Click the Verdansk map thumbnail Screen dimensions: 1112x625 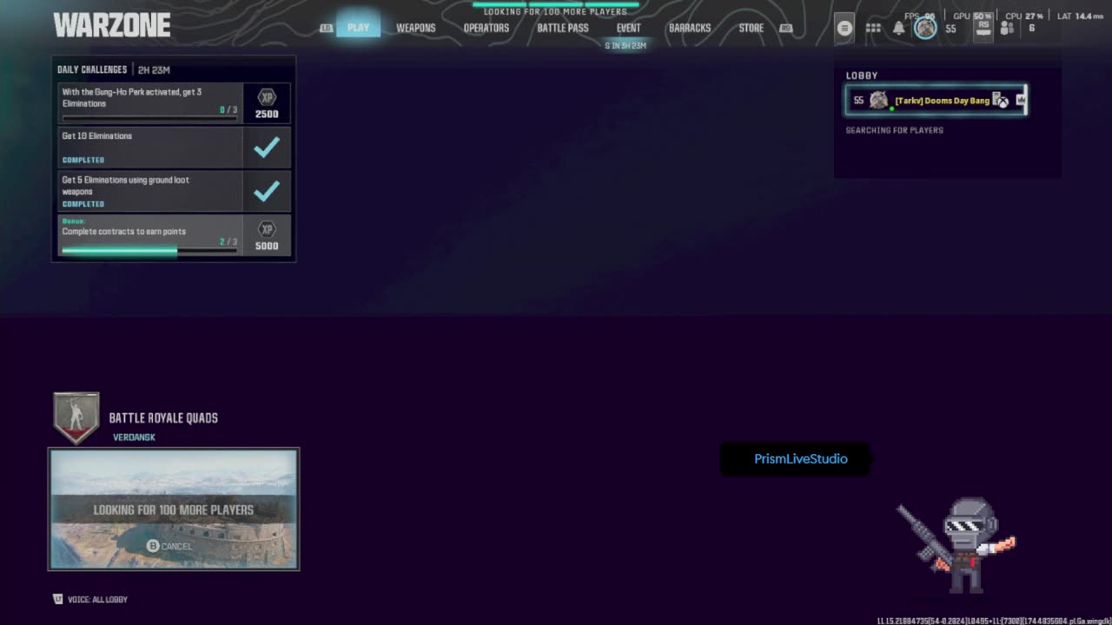pyautogui.click(x=174, y=509)
